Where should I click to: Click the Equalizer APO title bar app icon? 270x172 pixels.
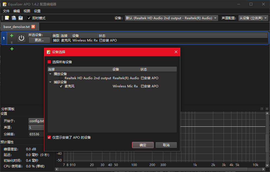[5, 4]
